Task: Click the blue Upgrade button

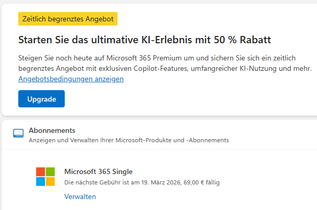Action: [x=41, y=98]
